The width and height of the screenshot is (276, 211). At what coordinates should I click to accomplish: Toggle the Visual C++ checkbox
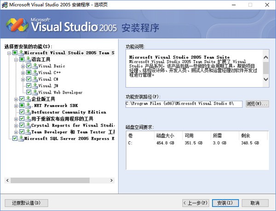pyautogui.click(x=29, y=72)
